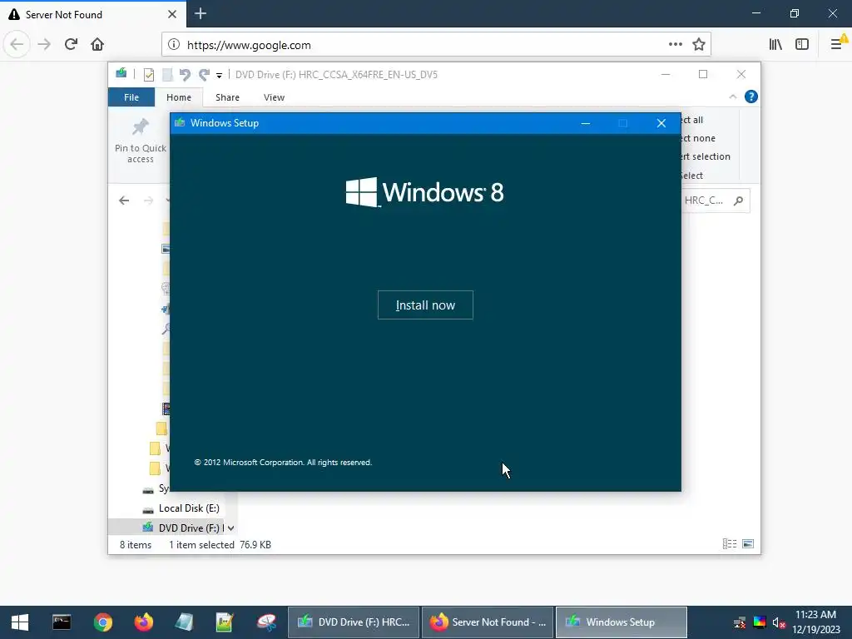Expand the DVD Drive (F:) tree chevron

coord(231,528)
